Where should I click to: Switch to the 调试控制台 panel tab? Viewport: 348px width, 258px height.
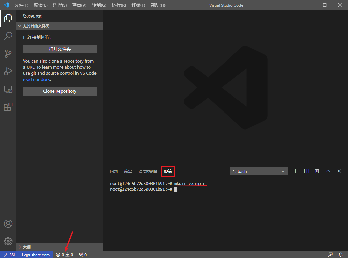pyautogui.click(x=148, y=171)
